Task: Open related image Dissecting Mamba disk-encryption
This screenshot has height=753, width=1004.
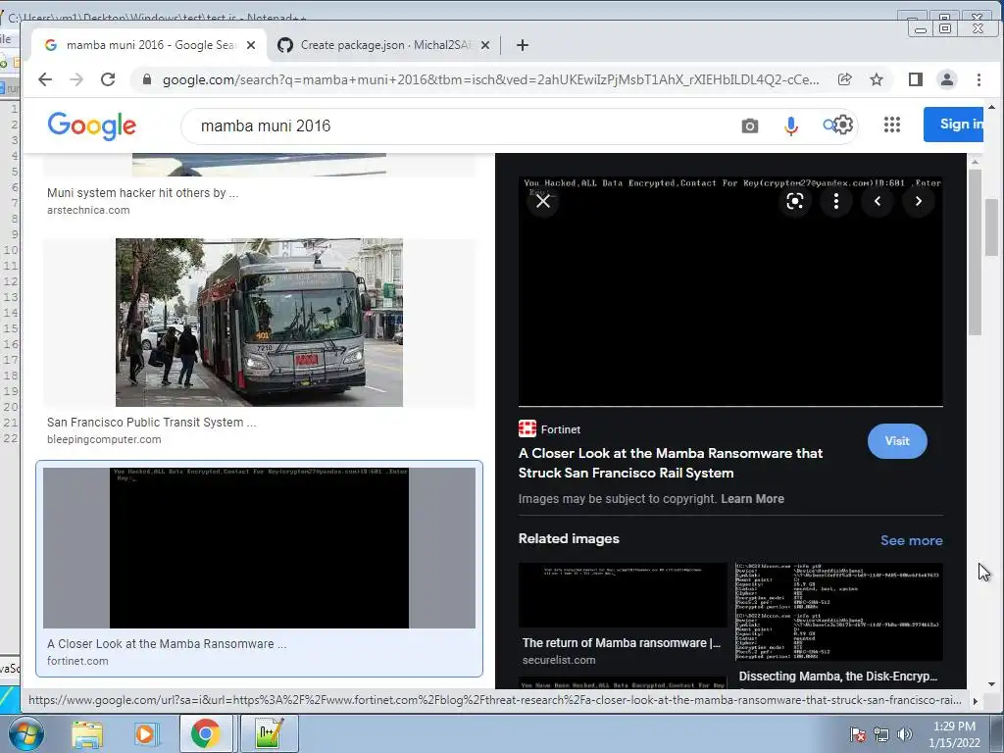Action: [839, 612]
